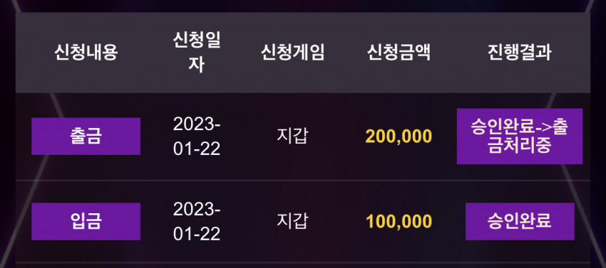Click the blank header space between 신청게임 and 신청금액
Viewport: 606px width, 268px height.
346,53
